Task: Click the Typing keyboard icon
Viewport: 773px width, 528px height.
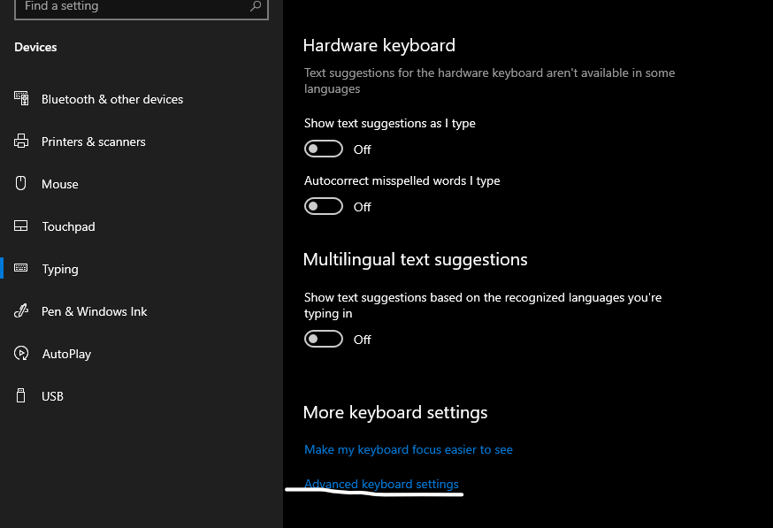Action: click(20, 268)
